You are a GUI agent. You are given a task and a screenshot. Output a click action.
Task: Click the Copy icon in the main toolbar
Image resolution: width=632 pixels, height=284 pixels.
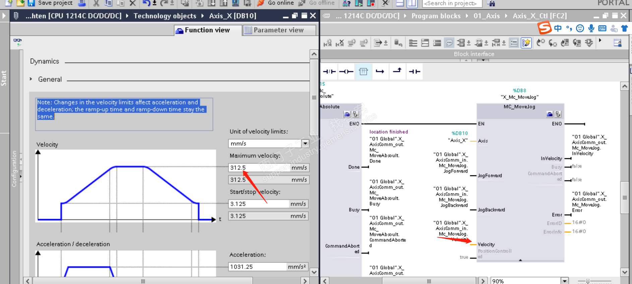(x=108, y=3)
